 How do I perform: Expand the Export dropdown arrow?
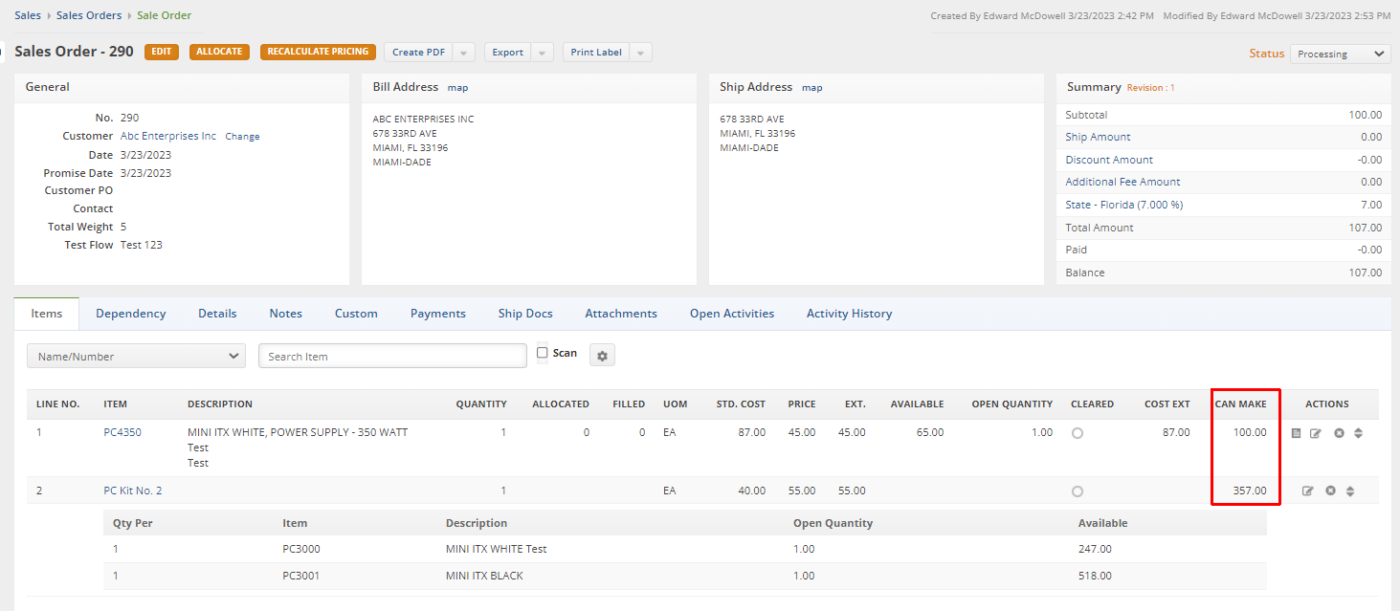(543, 53)
